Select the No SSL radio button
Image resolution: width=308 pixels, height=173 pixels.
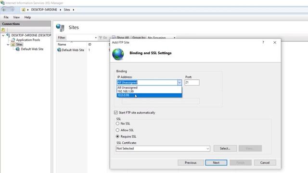click(x=117, y=124)
